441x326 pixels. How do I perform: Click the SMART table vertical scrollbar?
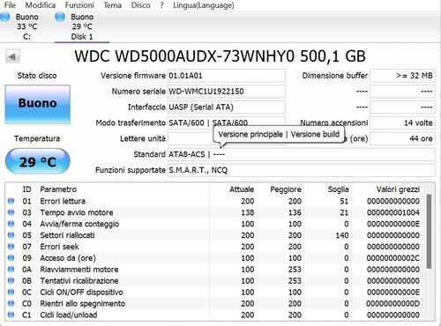(x=429, y=232)
